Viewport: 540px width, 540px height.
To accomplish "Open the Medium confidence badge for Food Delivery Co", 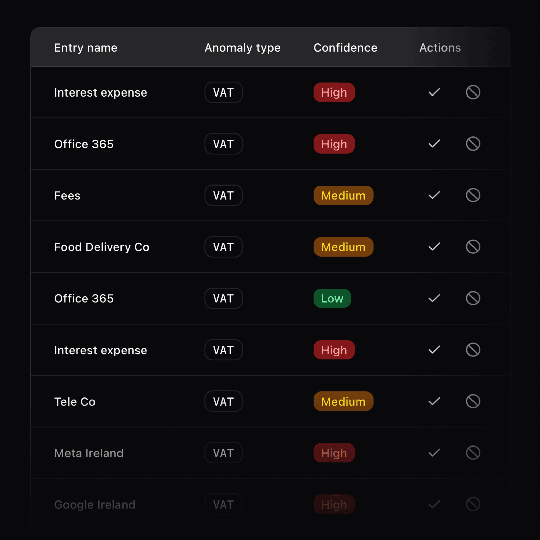I will pyautogui.click(x=343, y=247).
